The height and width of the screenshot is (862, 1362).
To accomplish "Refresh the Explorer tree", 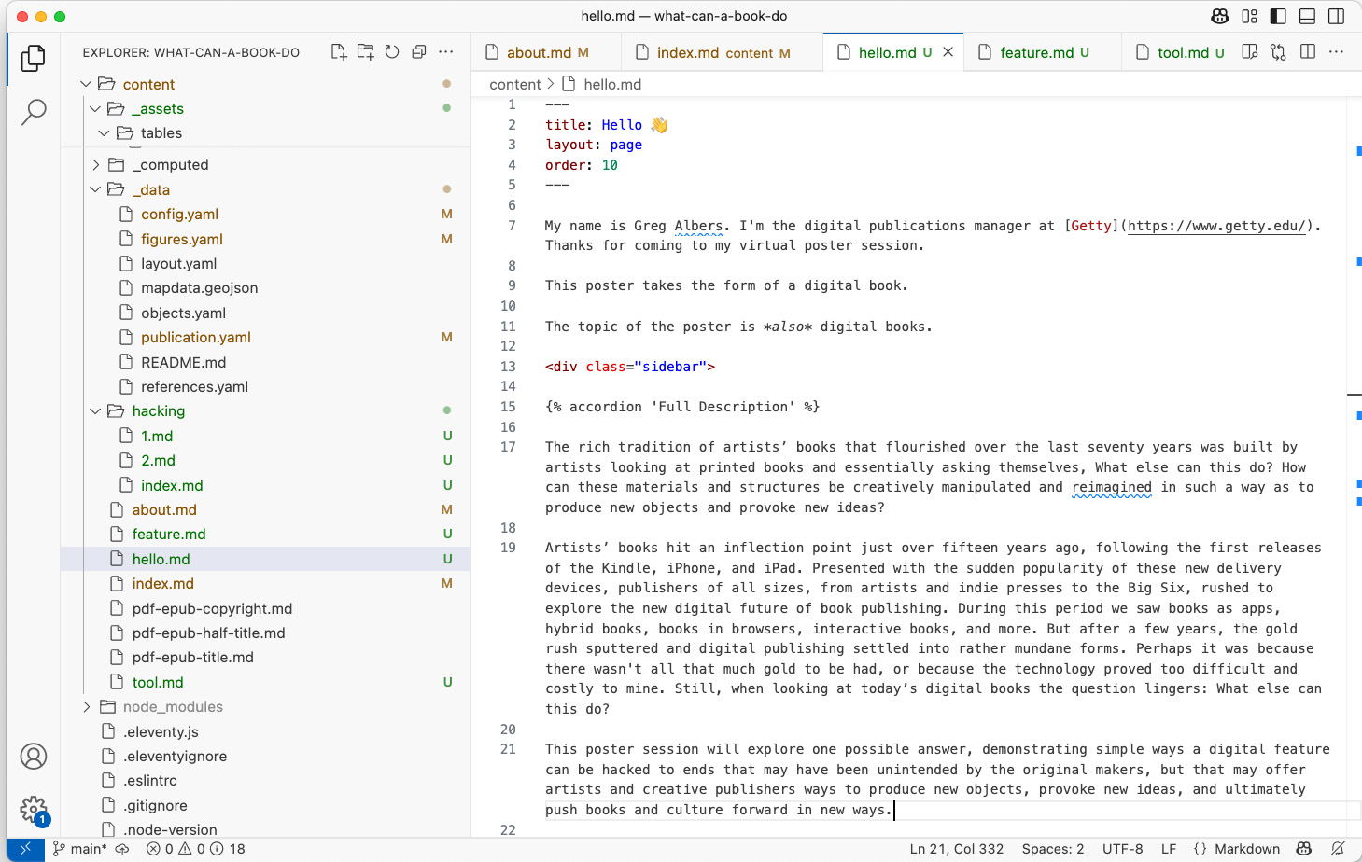I will (x=392, y=52).
